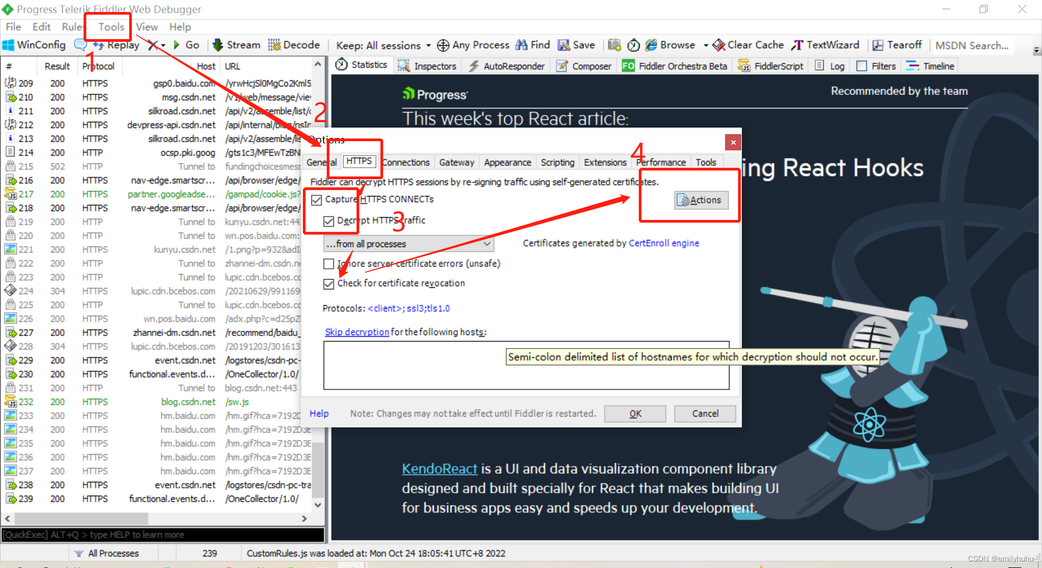Click the camera screenshot toolbar icon

(614, 45)
